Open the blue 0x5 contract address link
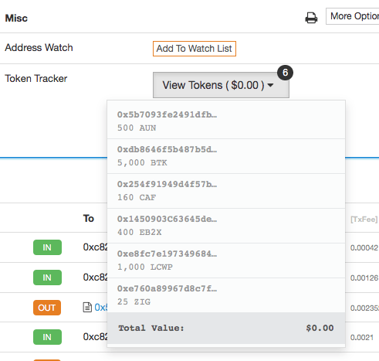This screenshot has height=361, width=379. (101, 307)
